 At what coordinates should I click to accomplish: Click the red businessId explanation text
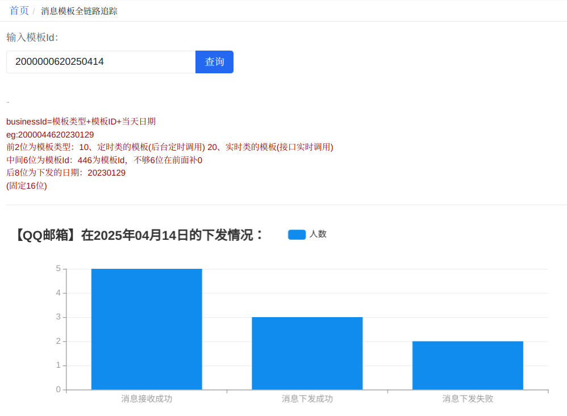tap(80, 121)
